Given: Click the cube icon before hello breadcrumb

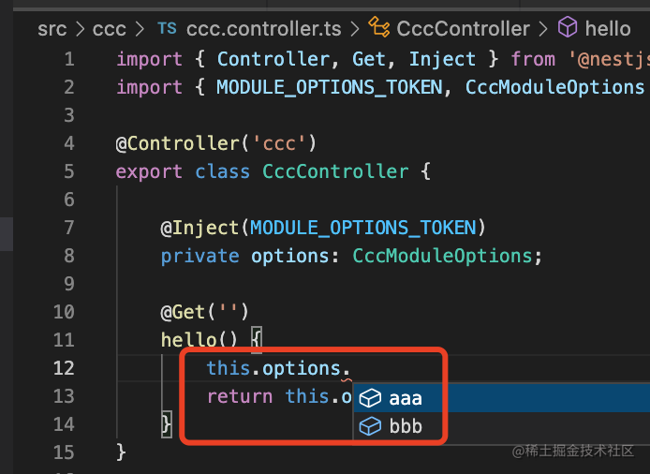Looking at the screenshot, I should pyautogui.click(x=568, y=29).
